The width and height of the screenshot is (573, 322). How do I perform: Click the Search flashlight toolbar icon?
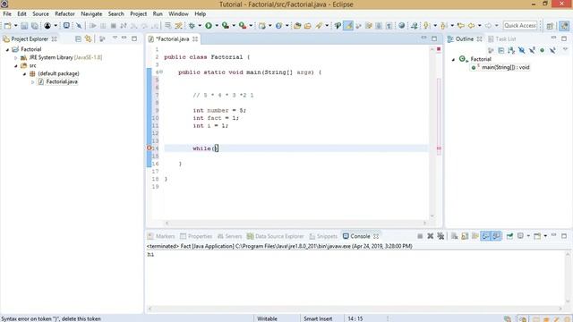pyautogui.click(x=319, y=26)
